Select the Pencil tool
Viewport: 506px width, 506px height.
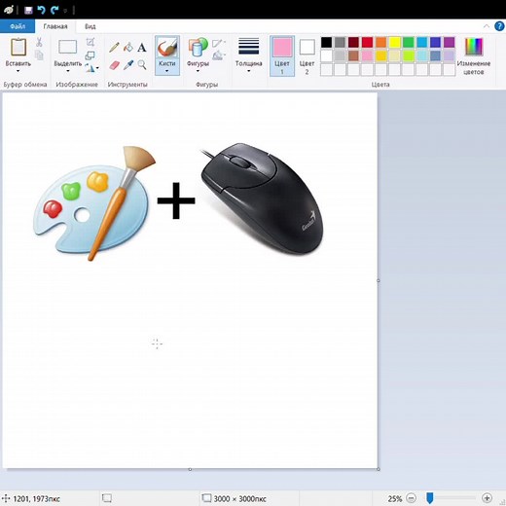pos(114,48)
